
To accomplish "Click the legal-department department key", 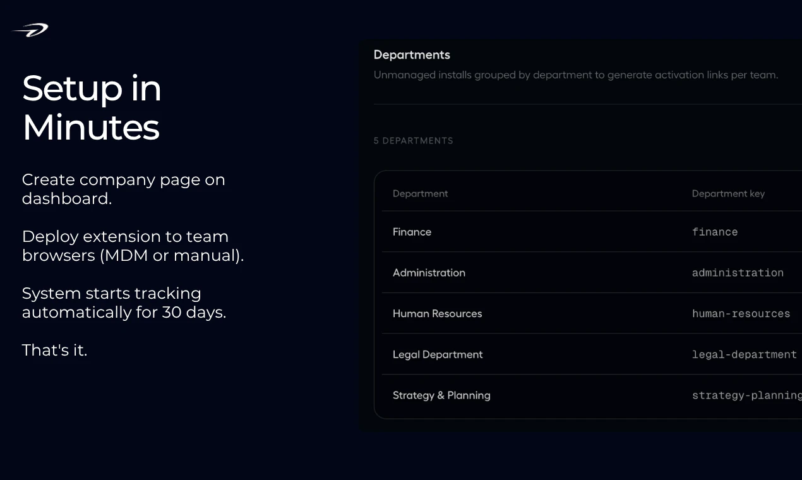I will click(x=745, y=354).
